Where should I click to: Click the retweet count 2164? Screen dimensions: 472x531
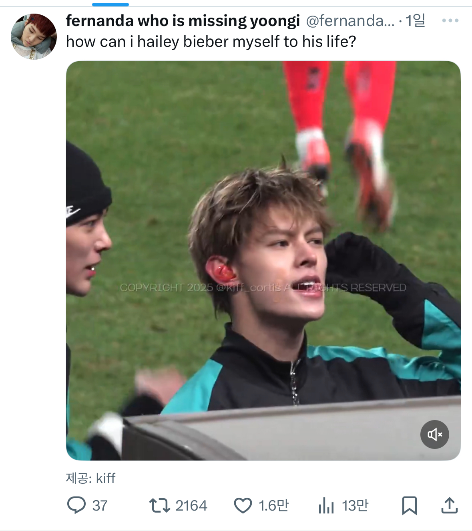click(x=191, y=506)
